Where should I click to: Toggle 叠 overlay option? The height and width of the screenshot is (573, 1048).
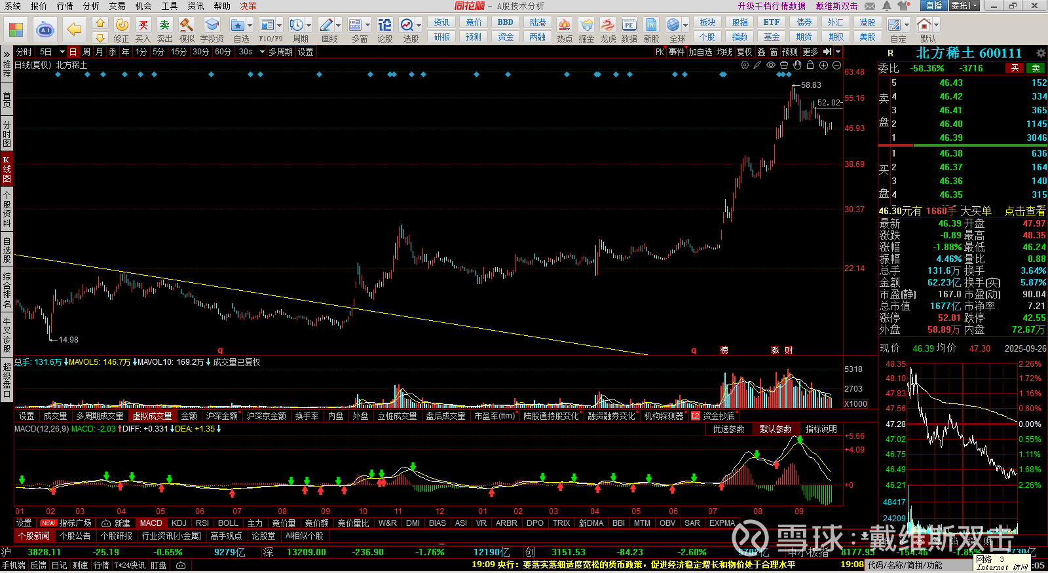click(761, 52)
